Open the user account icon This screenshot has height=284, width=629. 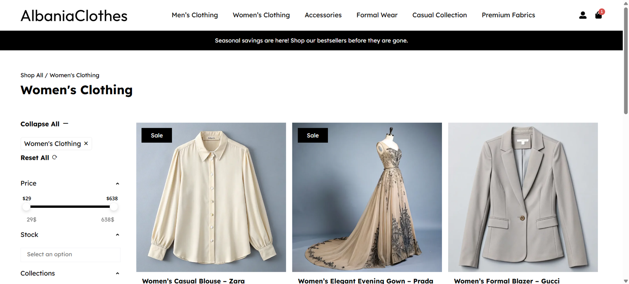point(583,15)
